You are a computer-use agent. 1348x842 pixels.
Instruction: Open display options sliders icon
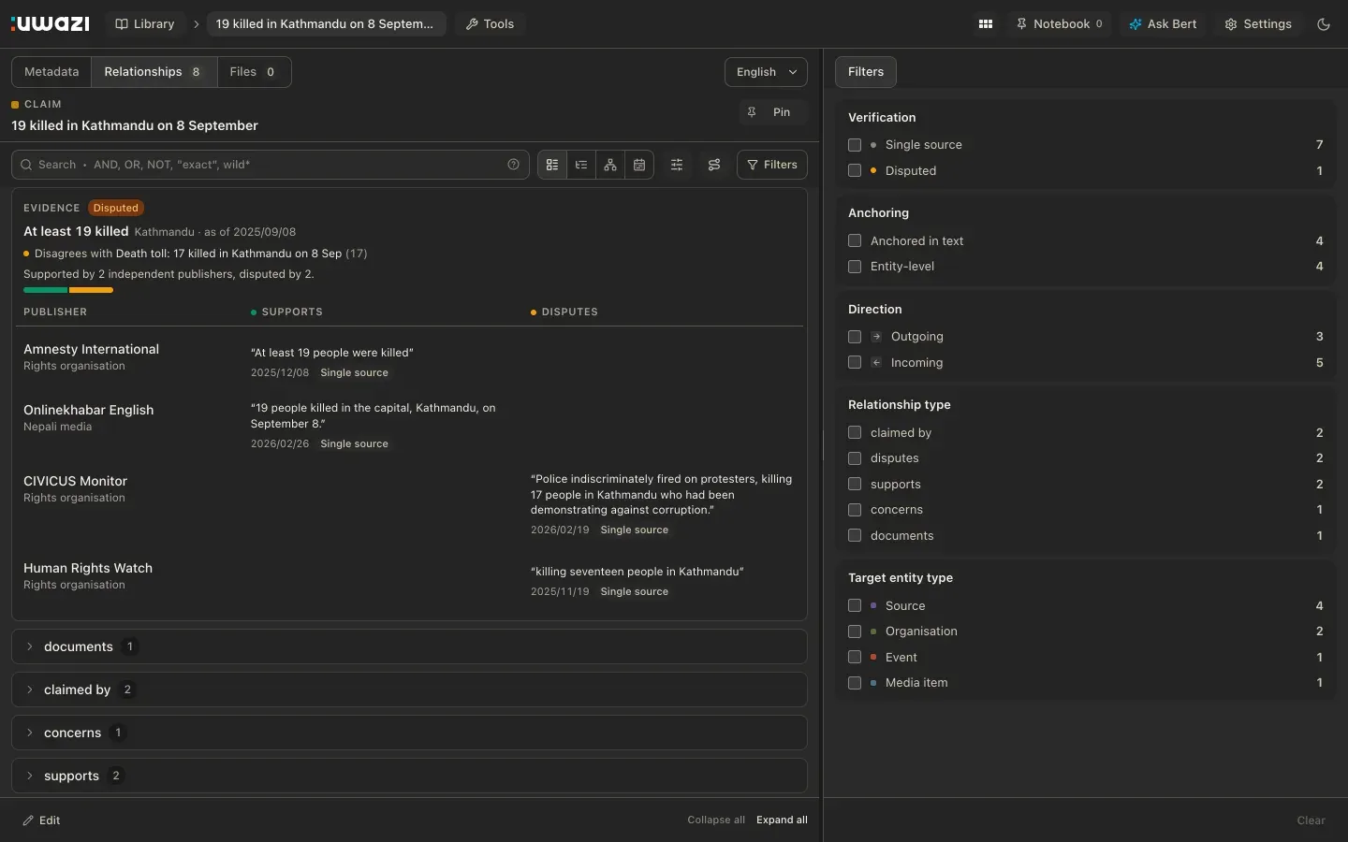pyautogui.click(x=677, y=165)
